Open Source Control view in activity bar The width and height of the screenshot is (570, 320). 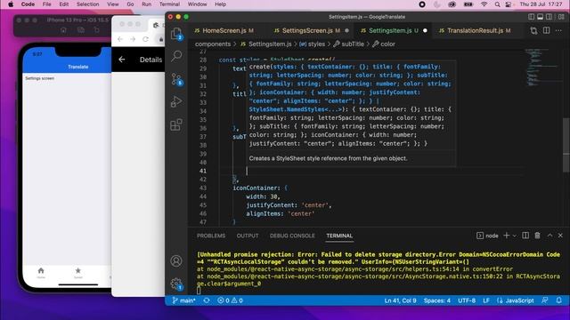click(176, 79)
